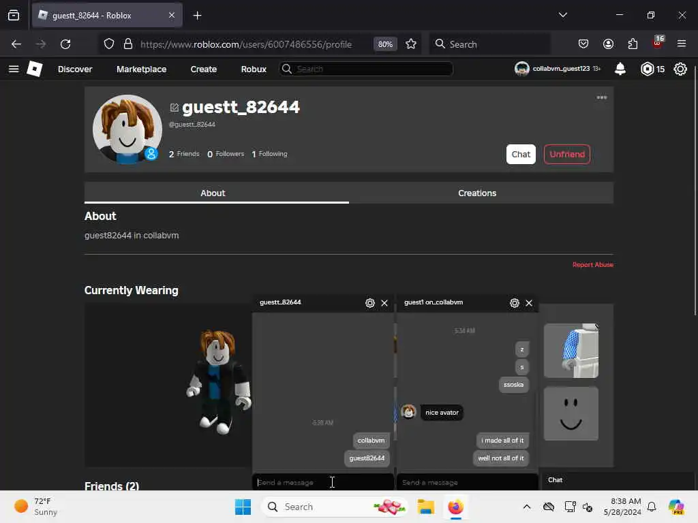Open the Create menu item

[x=203, y=69]
